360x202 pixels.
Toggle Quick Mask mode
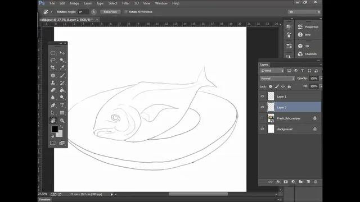[x=53, y=143]
